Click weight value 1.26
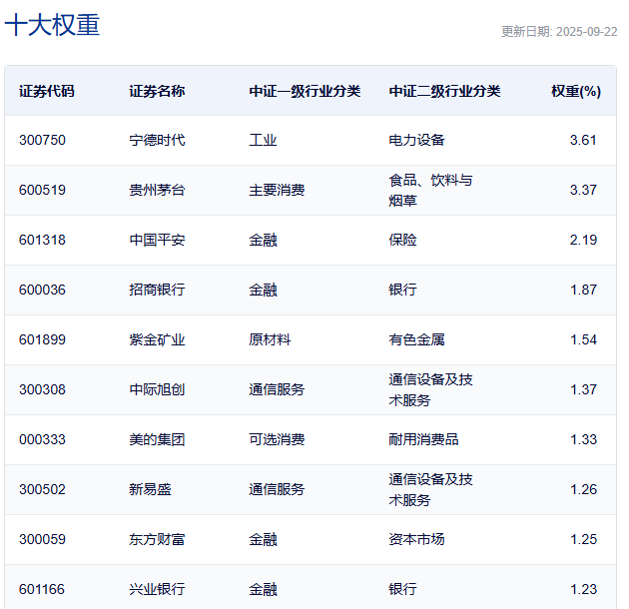 (x=583, y=489)
